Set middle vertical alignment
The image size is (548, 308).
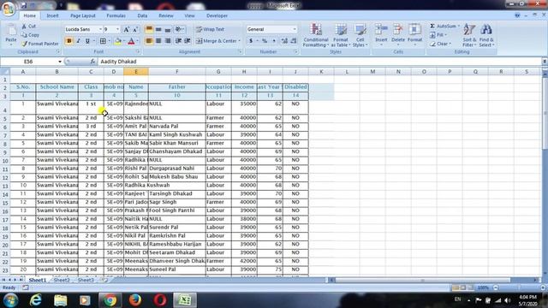[x=158, y=30]
